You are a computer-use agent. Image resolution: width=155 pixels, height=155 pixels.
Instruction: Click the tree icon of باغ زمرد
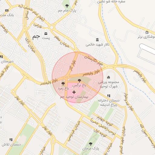63,84
